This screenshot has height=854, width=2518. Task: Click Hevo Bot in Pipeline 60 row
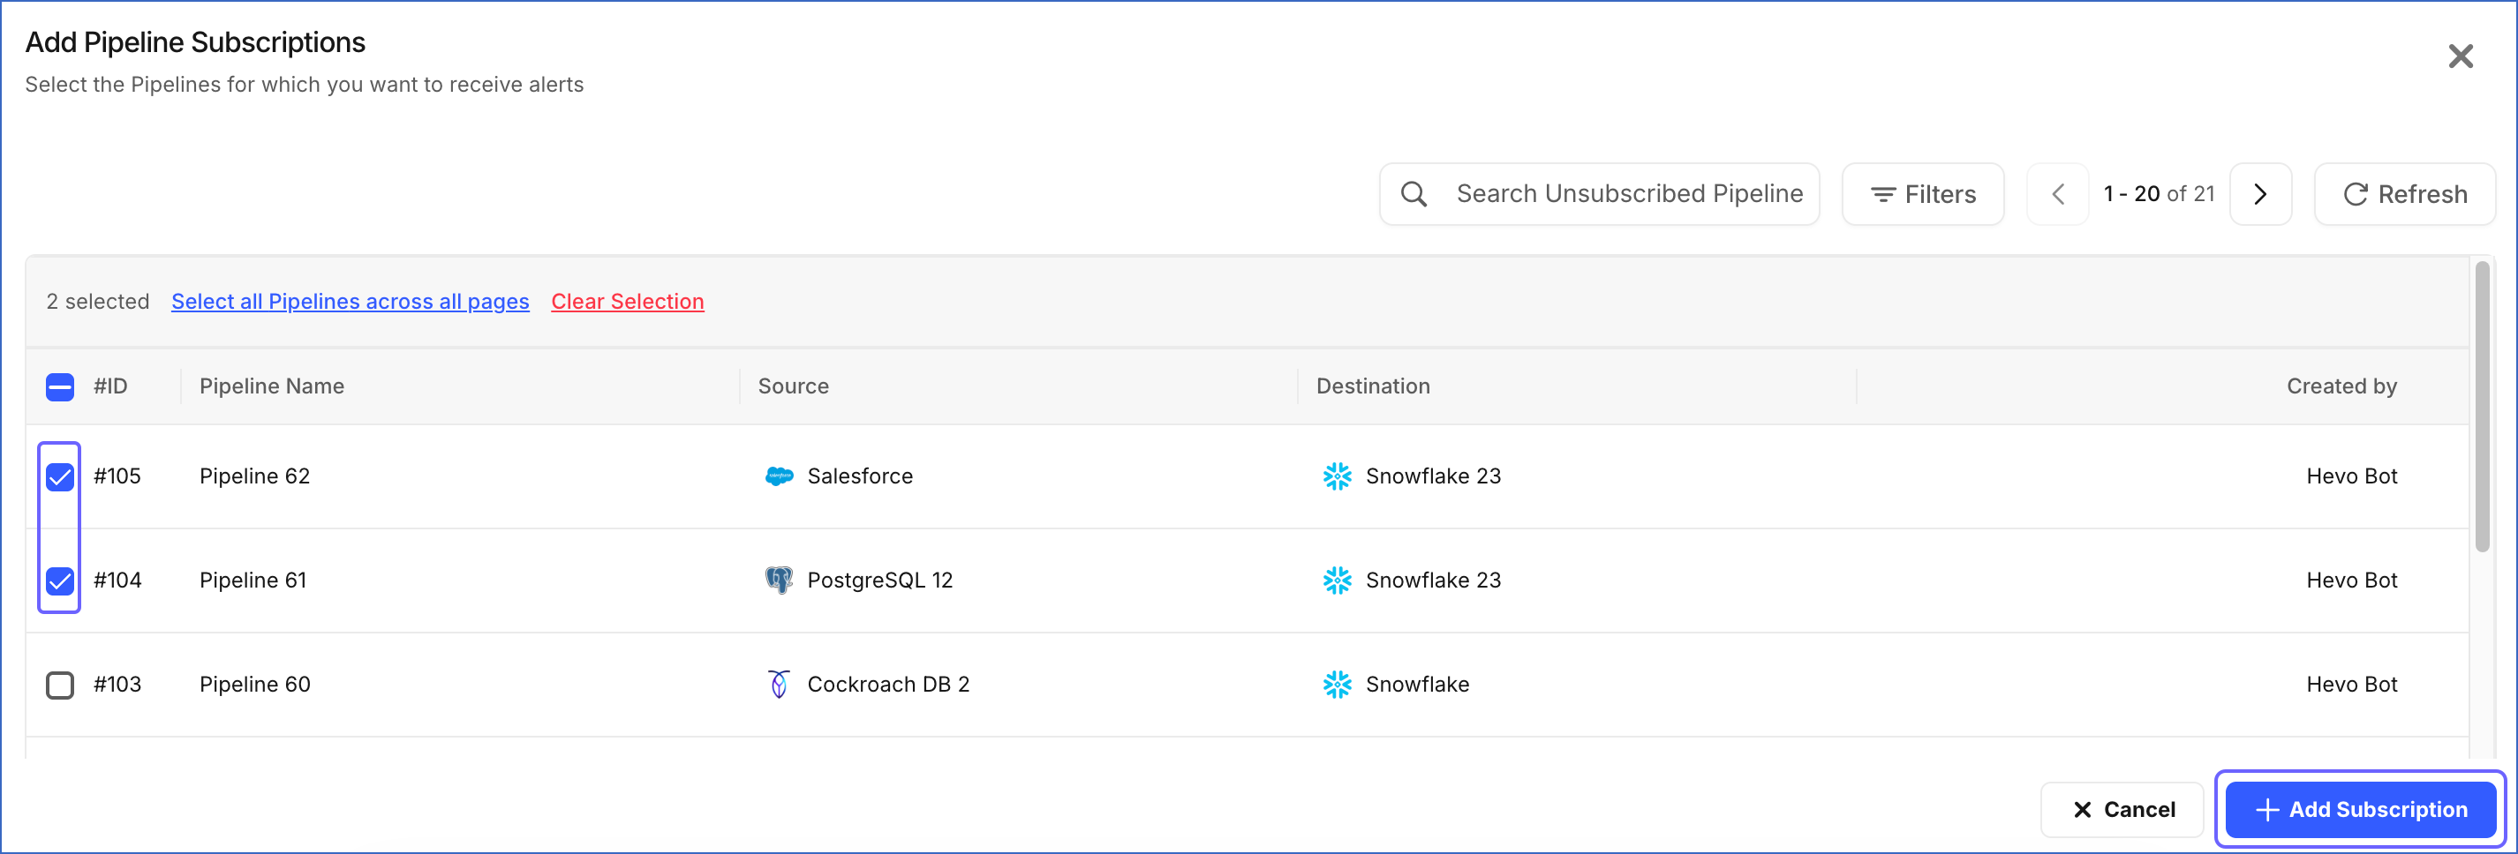[x=2351, y=684]
